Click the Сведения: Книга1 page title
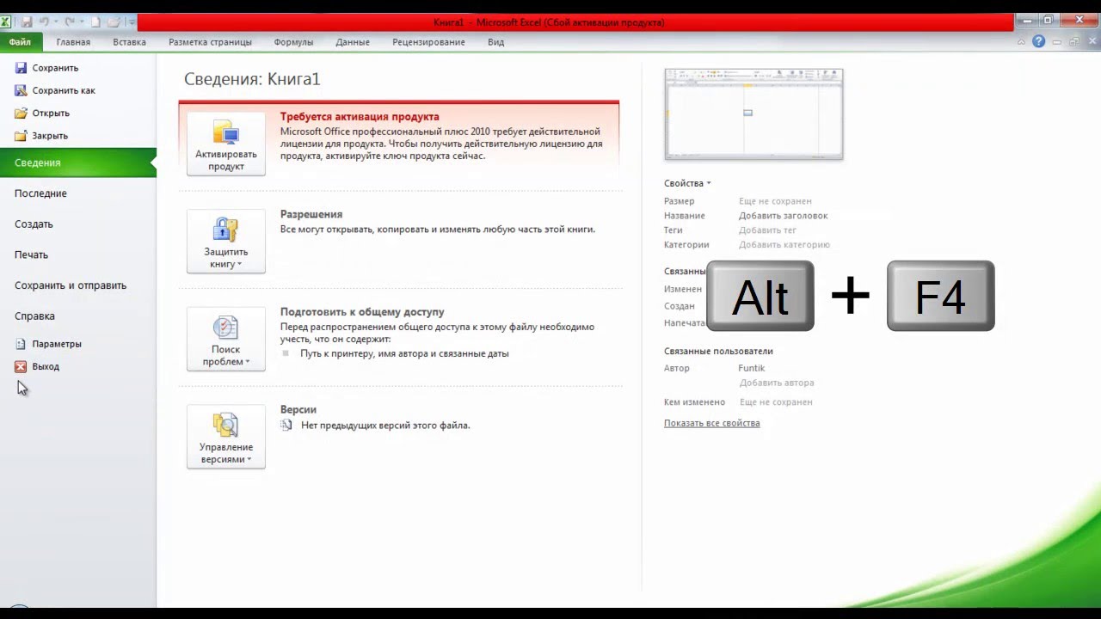1101x619 pixels. [x=252, y=79]
